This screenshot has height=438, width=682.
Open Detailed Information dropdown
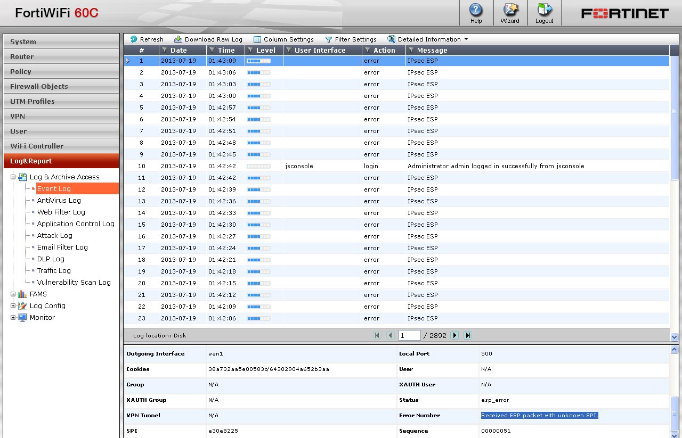(428, 39)
